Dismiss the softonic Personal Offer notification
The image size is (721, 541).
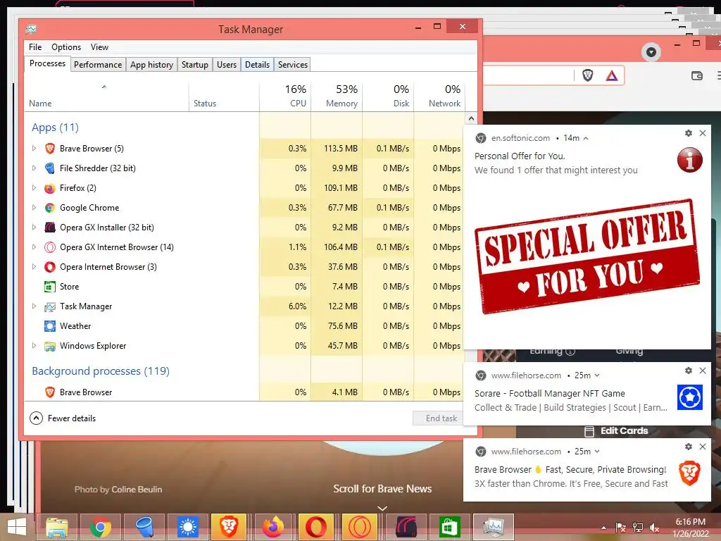(703, 133)
